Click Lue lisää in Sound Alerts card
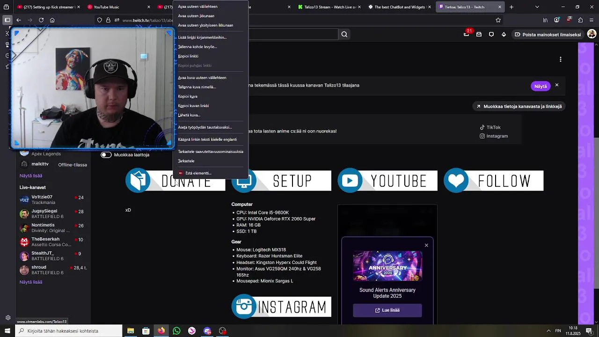This screenshot has height=337, width=599. coord(387,310)
